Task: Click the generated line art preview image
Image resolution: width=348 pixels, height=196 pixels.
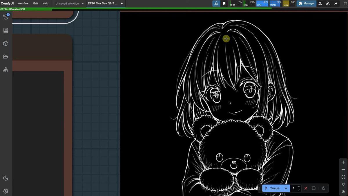Action: coord(234,104)
